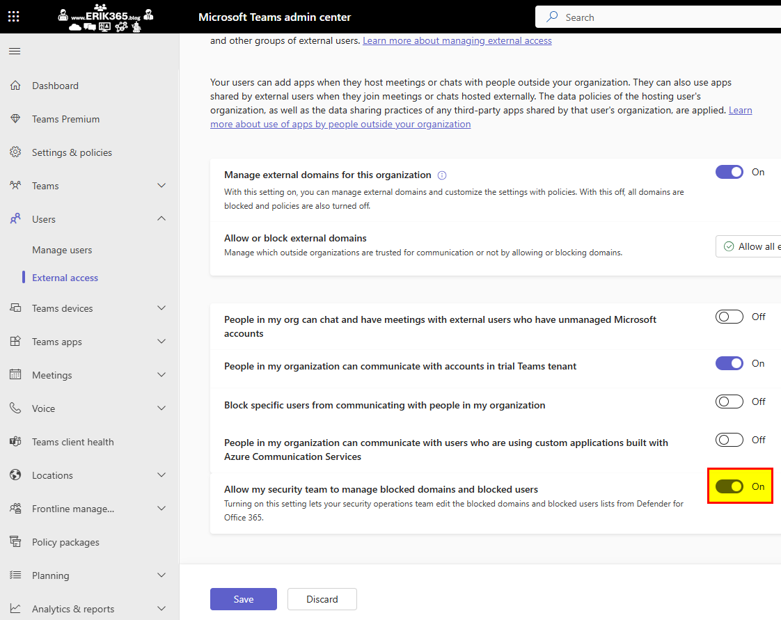Click the Save button
The width and height of the screenshot is (781, 620).
[x=244, y=599]
